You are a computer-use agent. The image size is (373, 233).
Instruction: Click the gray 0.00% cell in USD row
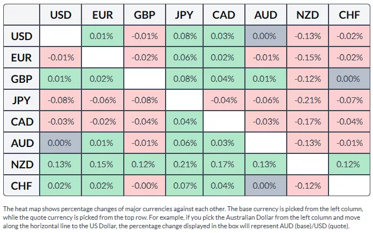[266, 36]
